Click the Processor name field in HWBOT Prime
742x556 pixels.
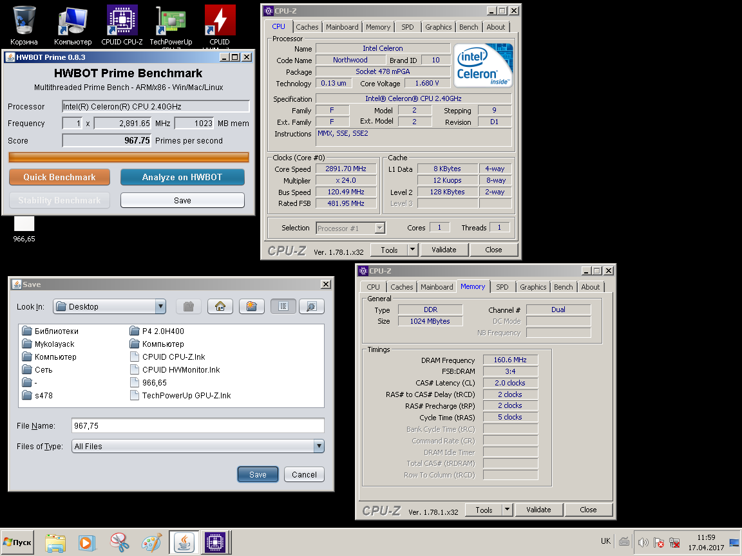tap(156, 106)
